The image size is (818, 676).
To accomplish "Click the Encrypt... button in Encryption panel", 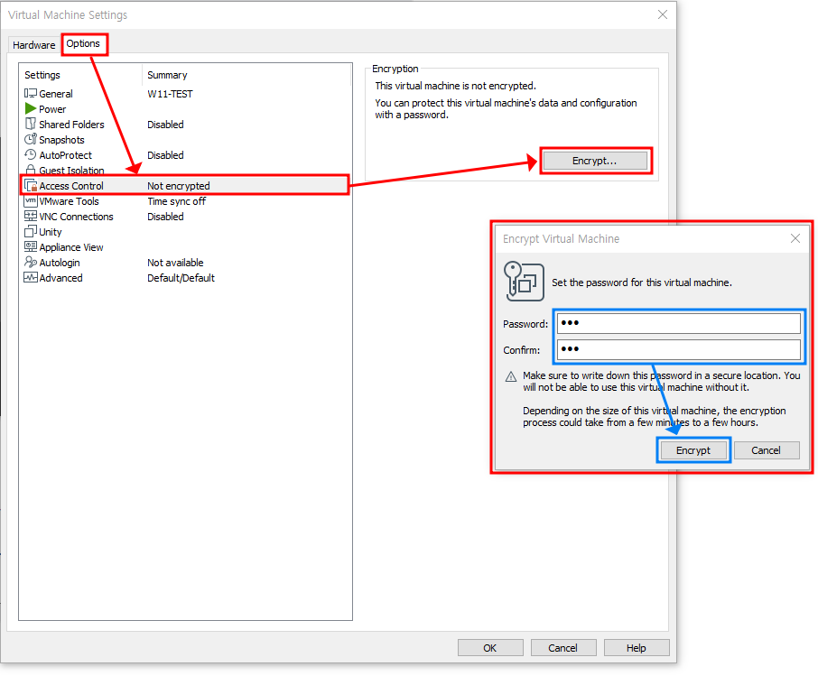I will tap(595, 161).
